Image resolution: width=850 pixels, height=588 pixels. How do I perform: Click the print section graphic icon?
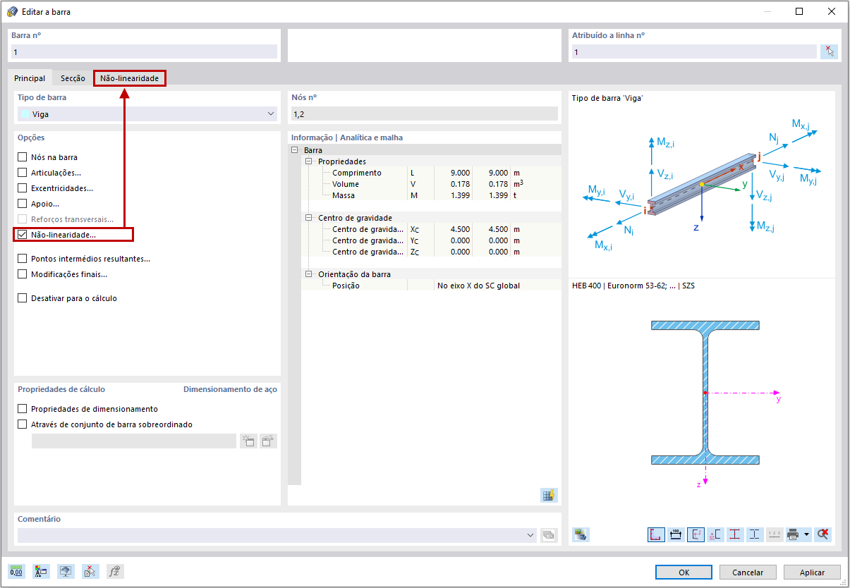[794, 534]
